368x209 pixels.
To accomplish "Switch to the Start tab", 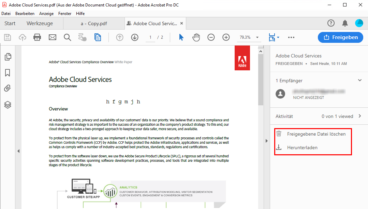I will coord(10,23).
